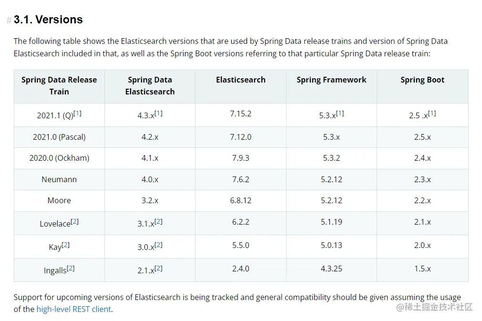The width and height of the screenshot is (482, 321).
Task: Click the 2021.0 (Pascal) table cell
Action: tap(59, 137)
